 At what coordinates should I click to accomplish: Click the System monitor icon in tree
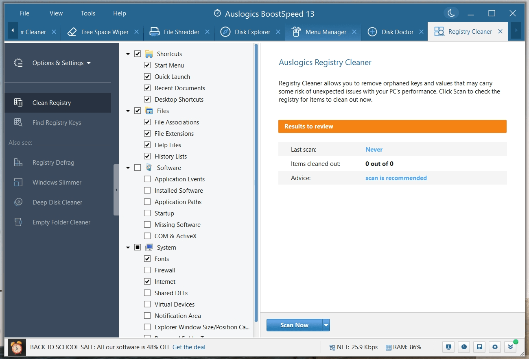(149, 247)
